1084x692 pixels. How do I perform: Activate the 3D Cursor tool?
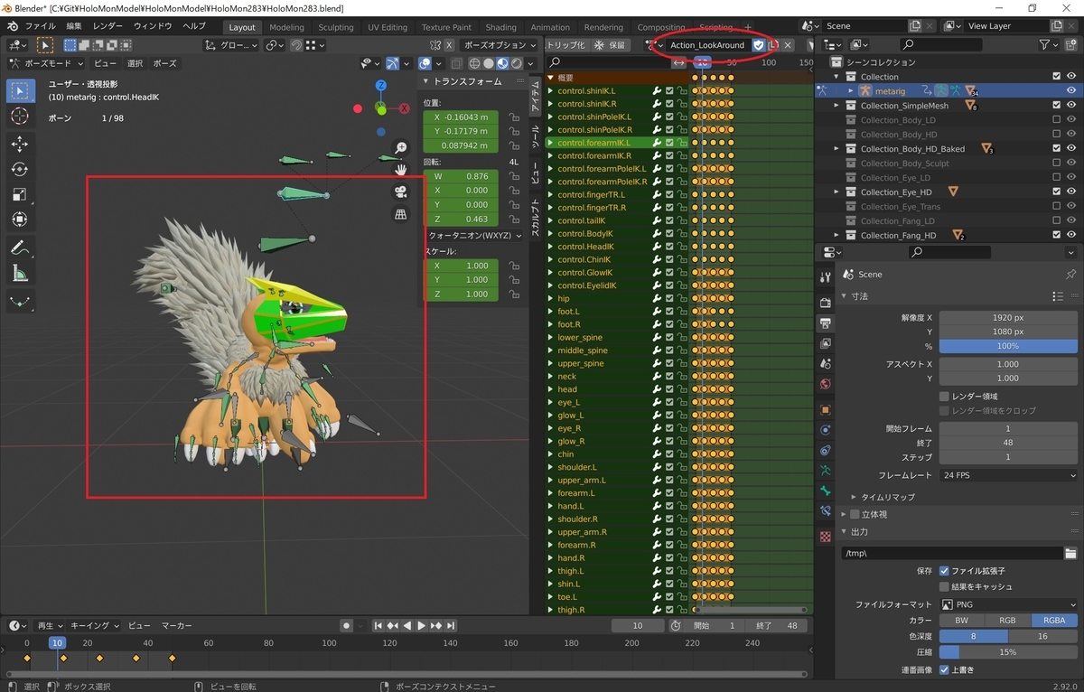coord(21,117)
